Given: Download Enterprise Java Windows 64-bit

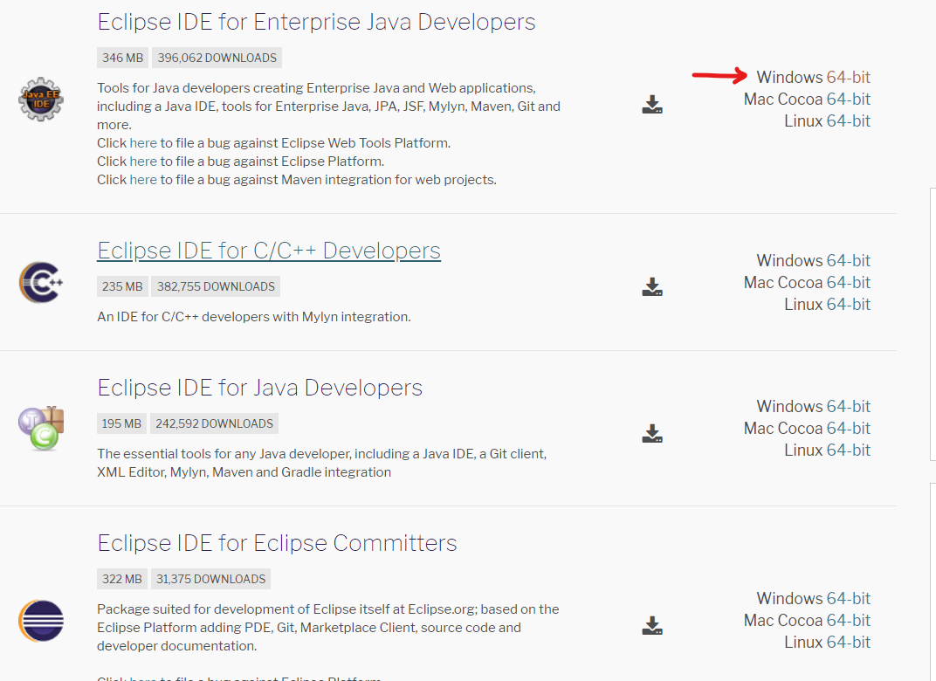Looking at the screenshot, I should [849, 77].
